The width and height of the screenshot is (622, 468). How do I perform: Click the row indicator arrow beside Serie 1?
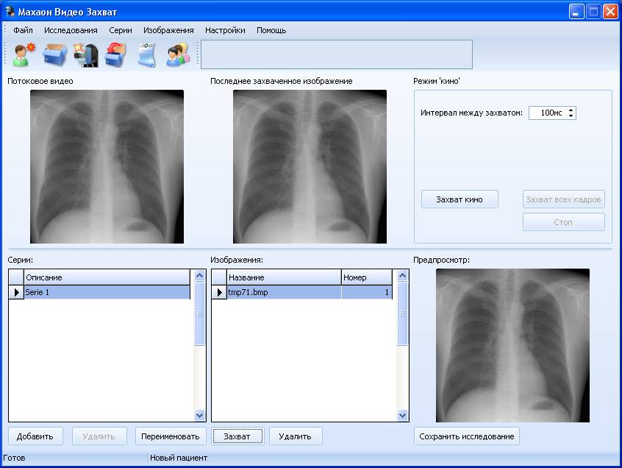16,292
